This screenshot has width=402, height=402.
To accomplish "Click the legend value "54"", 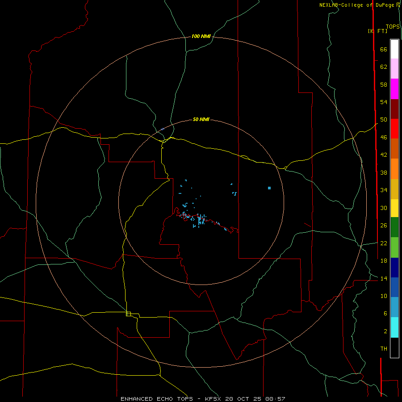I will (384, 102).
